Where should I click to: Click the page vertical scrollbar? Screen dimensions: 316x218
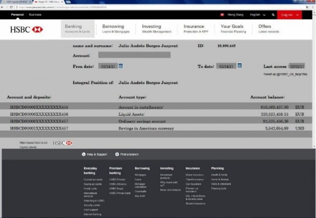tap(314, 79)
